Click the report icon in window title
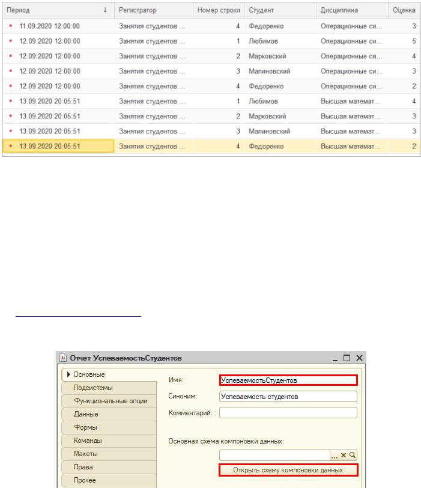The height and width of the screenshot is (488, 421). pyautogui.click(x=63, y=358)
